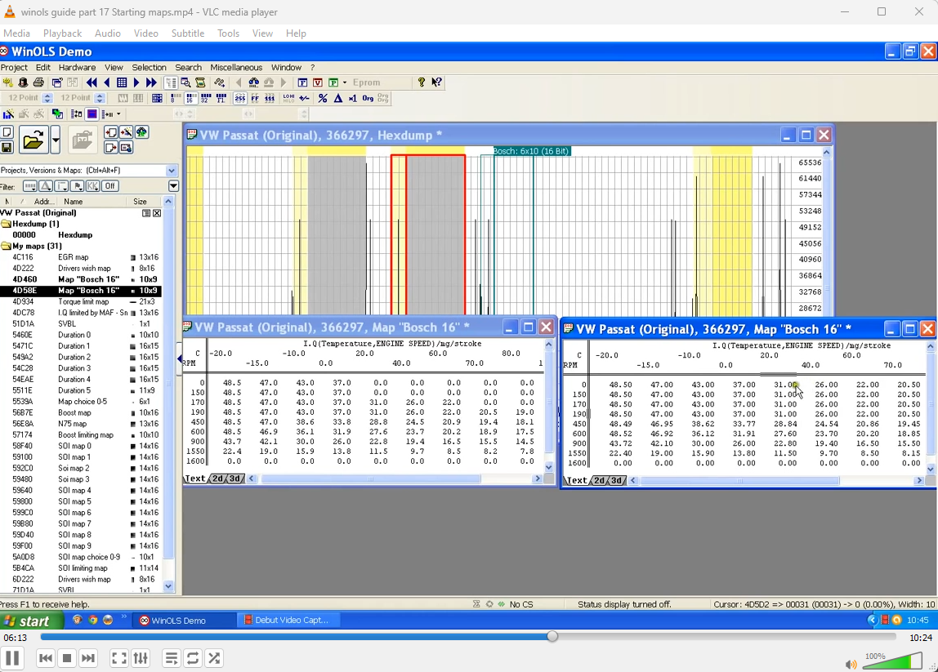Open the Selection menu
Image resolution: width=938 pixels, height=672 pixels.
coord(149,68)
